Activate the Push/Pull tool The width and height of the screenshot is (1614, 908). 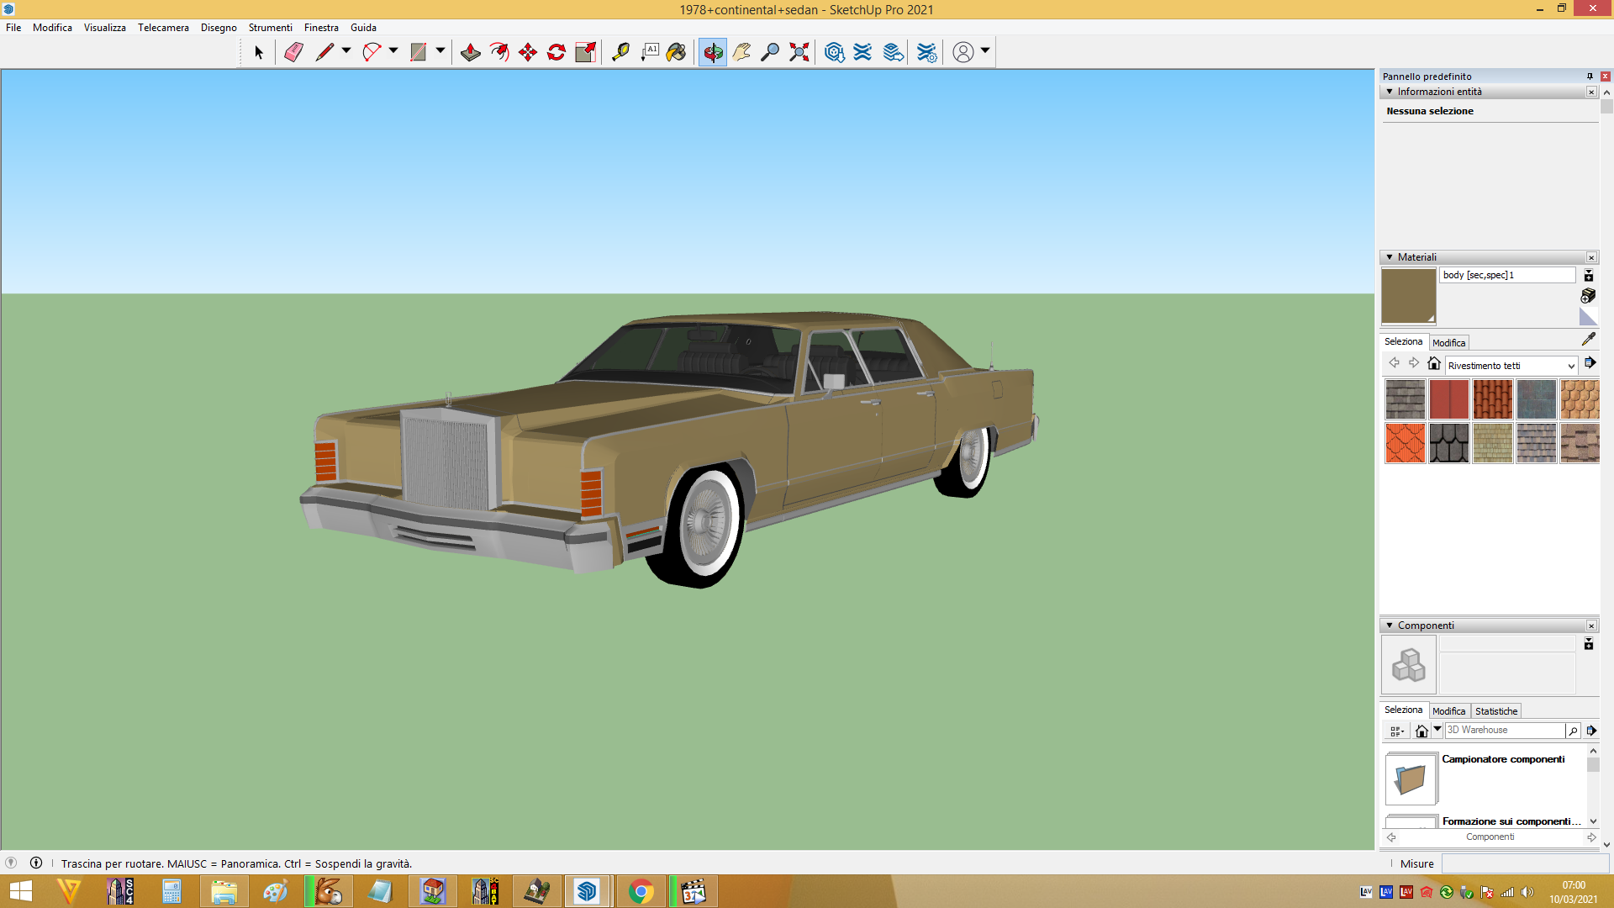coord(471,52)
